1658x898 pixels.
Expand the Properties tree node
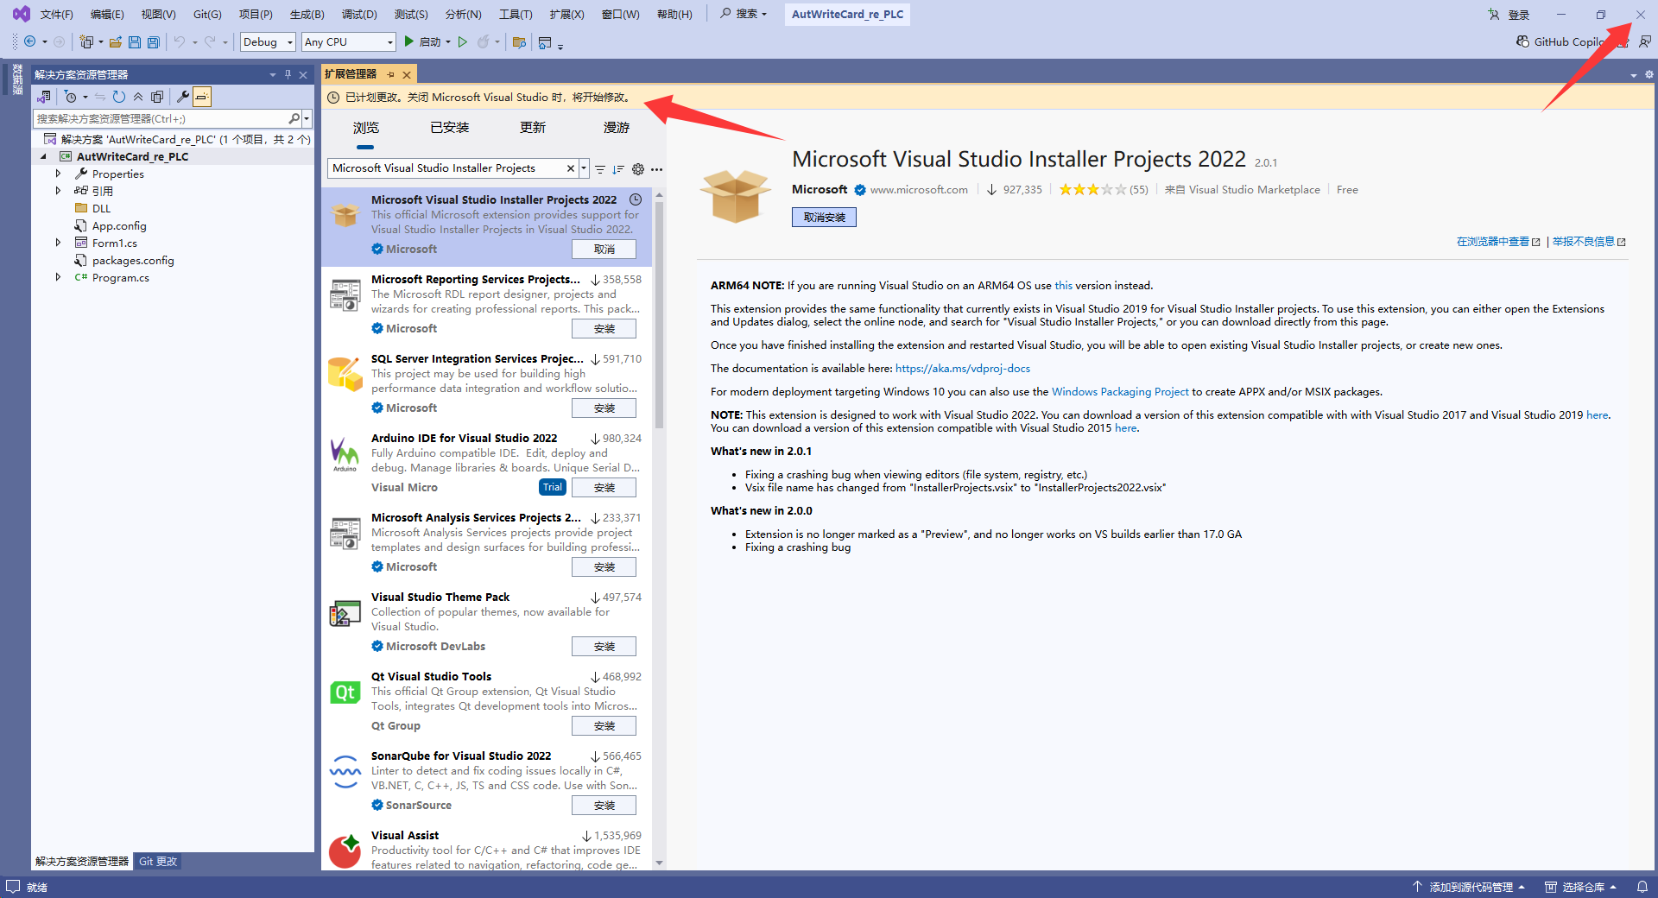click(x=58, y=174)
